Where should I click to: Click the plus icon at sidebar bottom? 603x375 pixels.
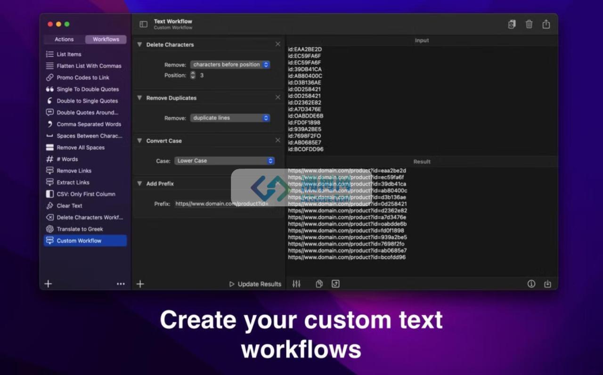point(48,284)
